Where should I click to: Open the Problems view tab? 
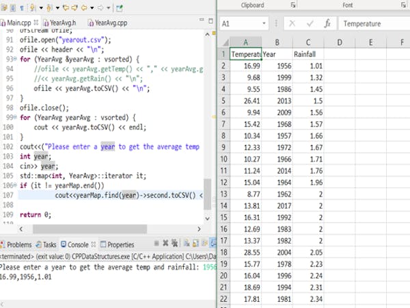[x=16, y=244]
